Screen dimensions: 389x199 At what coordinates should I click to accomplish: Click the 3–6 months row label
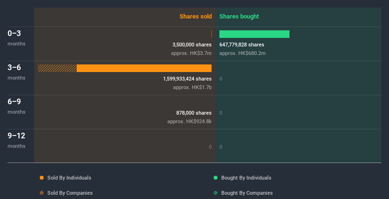click(x=17, y=72)
